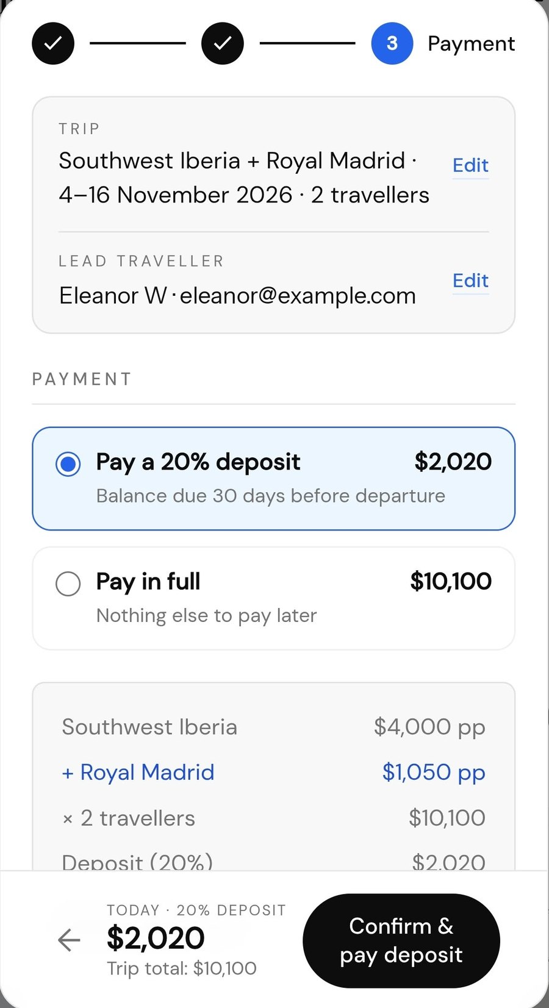Choose the Pay in full option card
Image resolution: width=549 pixels, height=1008 pixels.
click(x=273, y=598)
